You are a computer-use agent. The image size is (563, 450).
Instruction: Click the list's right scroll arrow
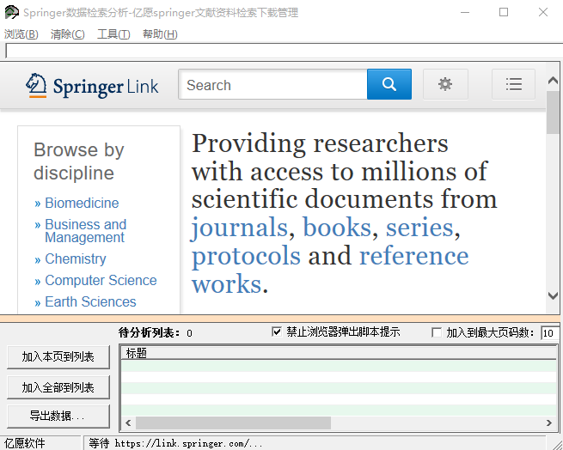tap(549, 423)
